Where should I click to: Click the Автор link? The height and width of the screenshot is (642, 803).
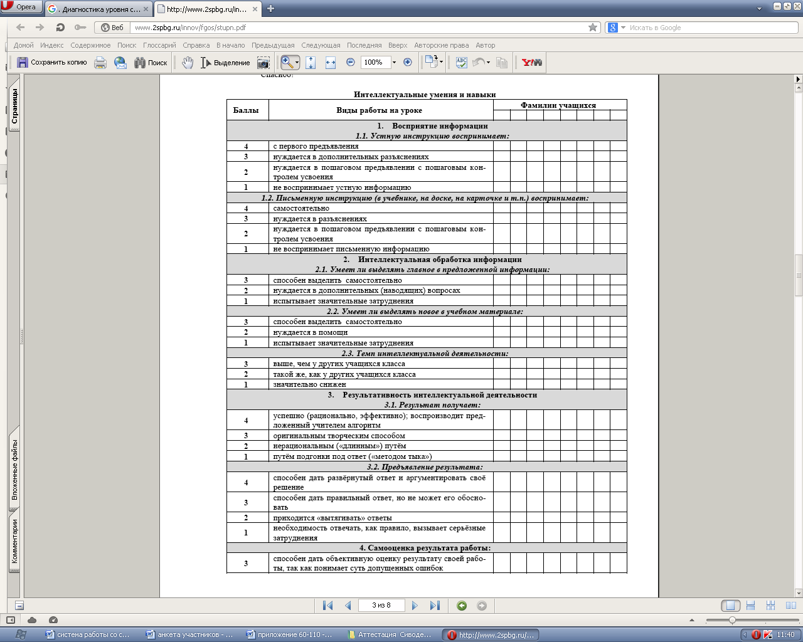[x=486, y=45]
